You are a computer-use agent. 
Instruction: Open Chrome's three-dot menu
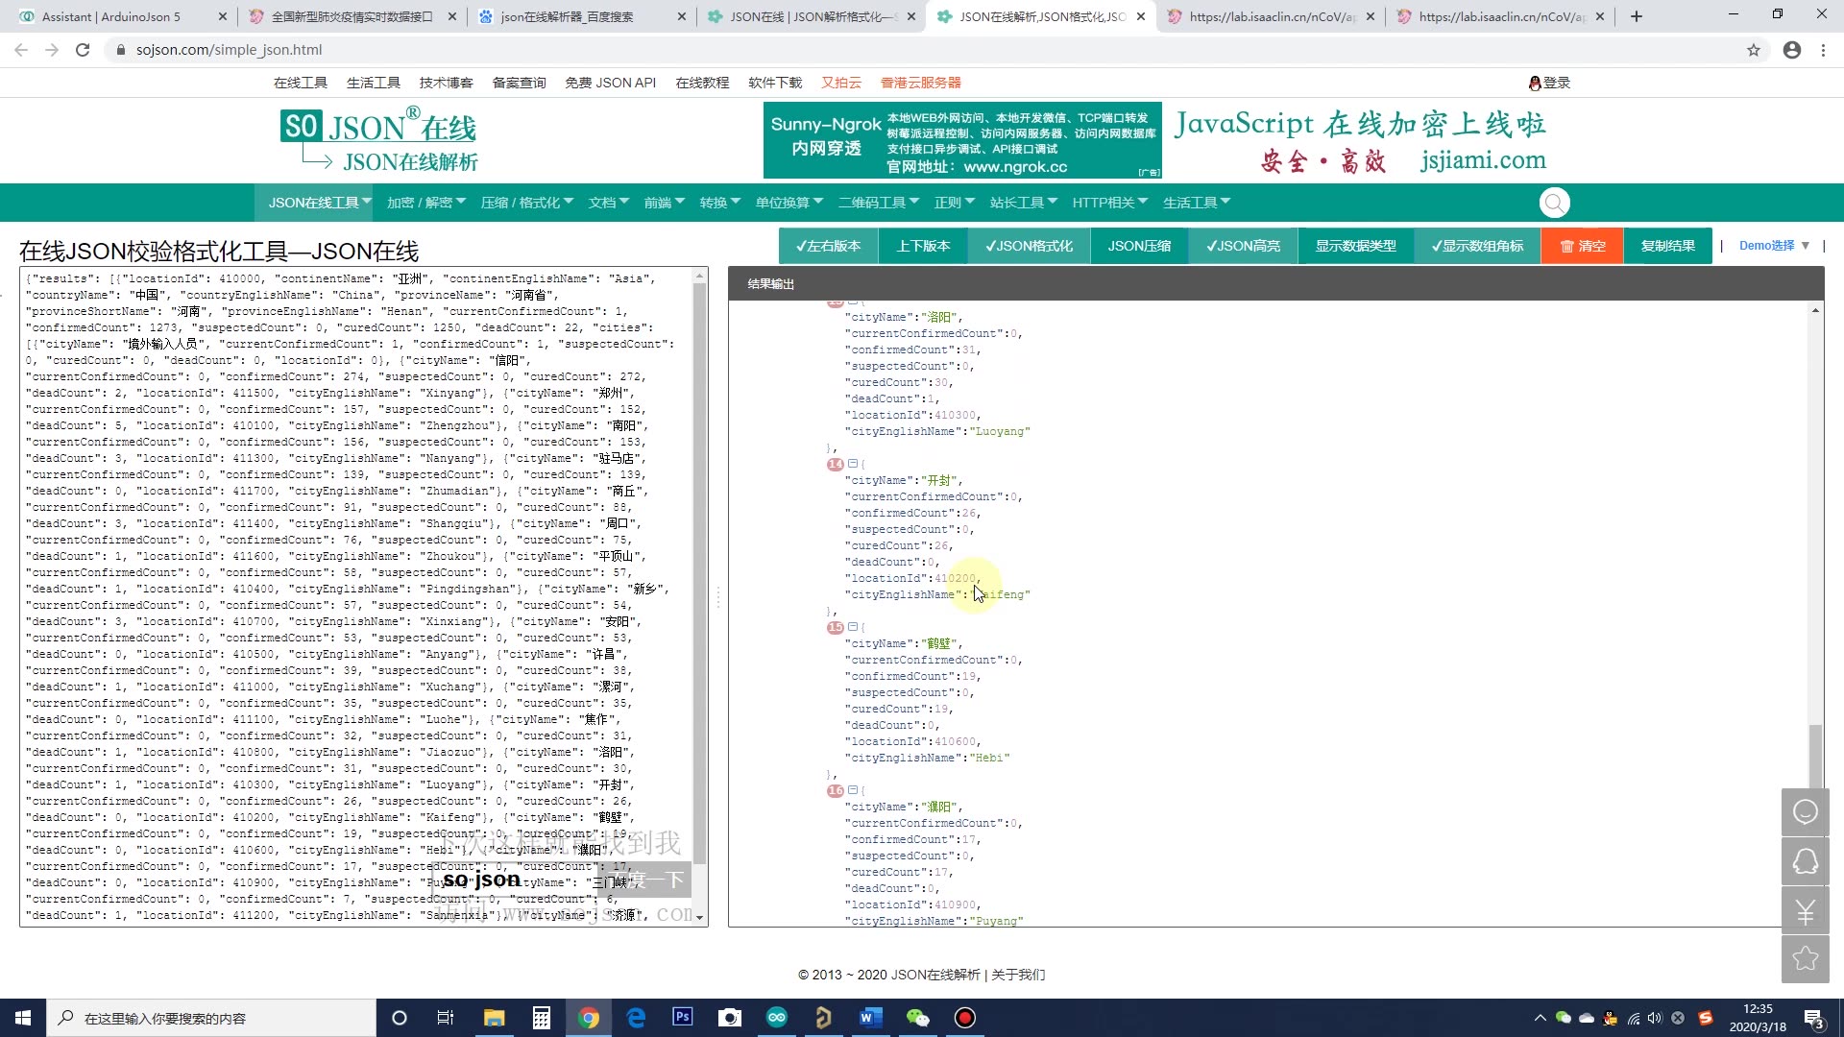coord(1823,50)
